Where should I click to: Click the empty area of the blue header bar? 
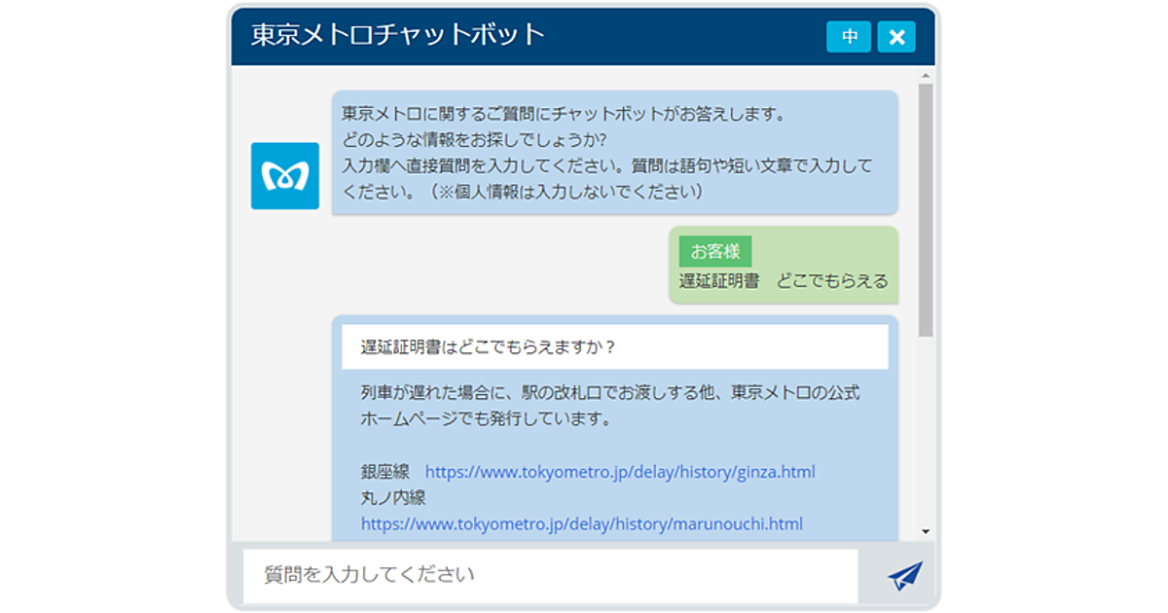(681, 37)
